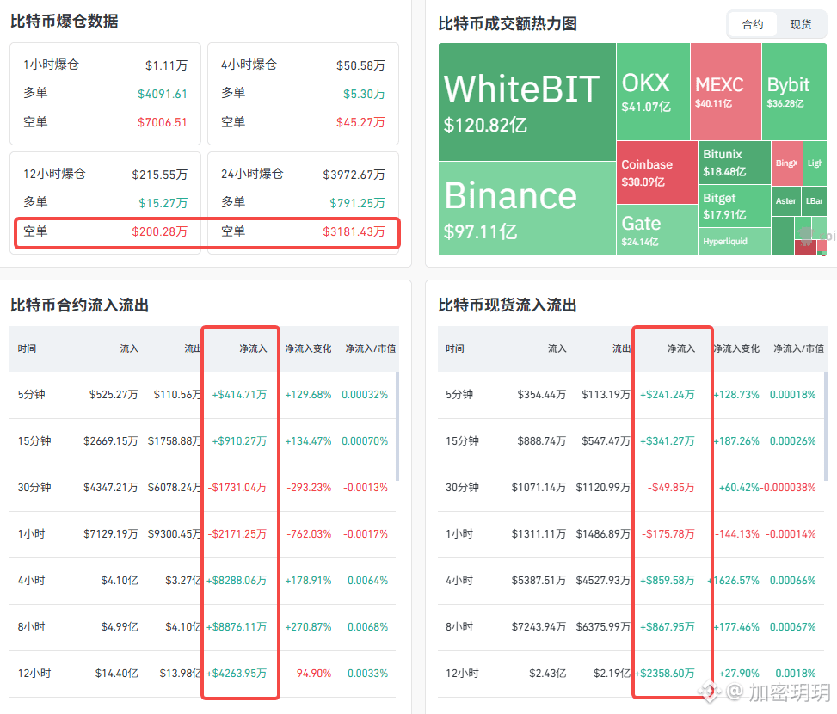Click 4-hour short value $45.27万
This screenshot has width=837, height=714.
[360, 123]
